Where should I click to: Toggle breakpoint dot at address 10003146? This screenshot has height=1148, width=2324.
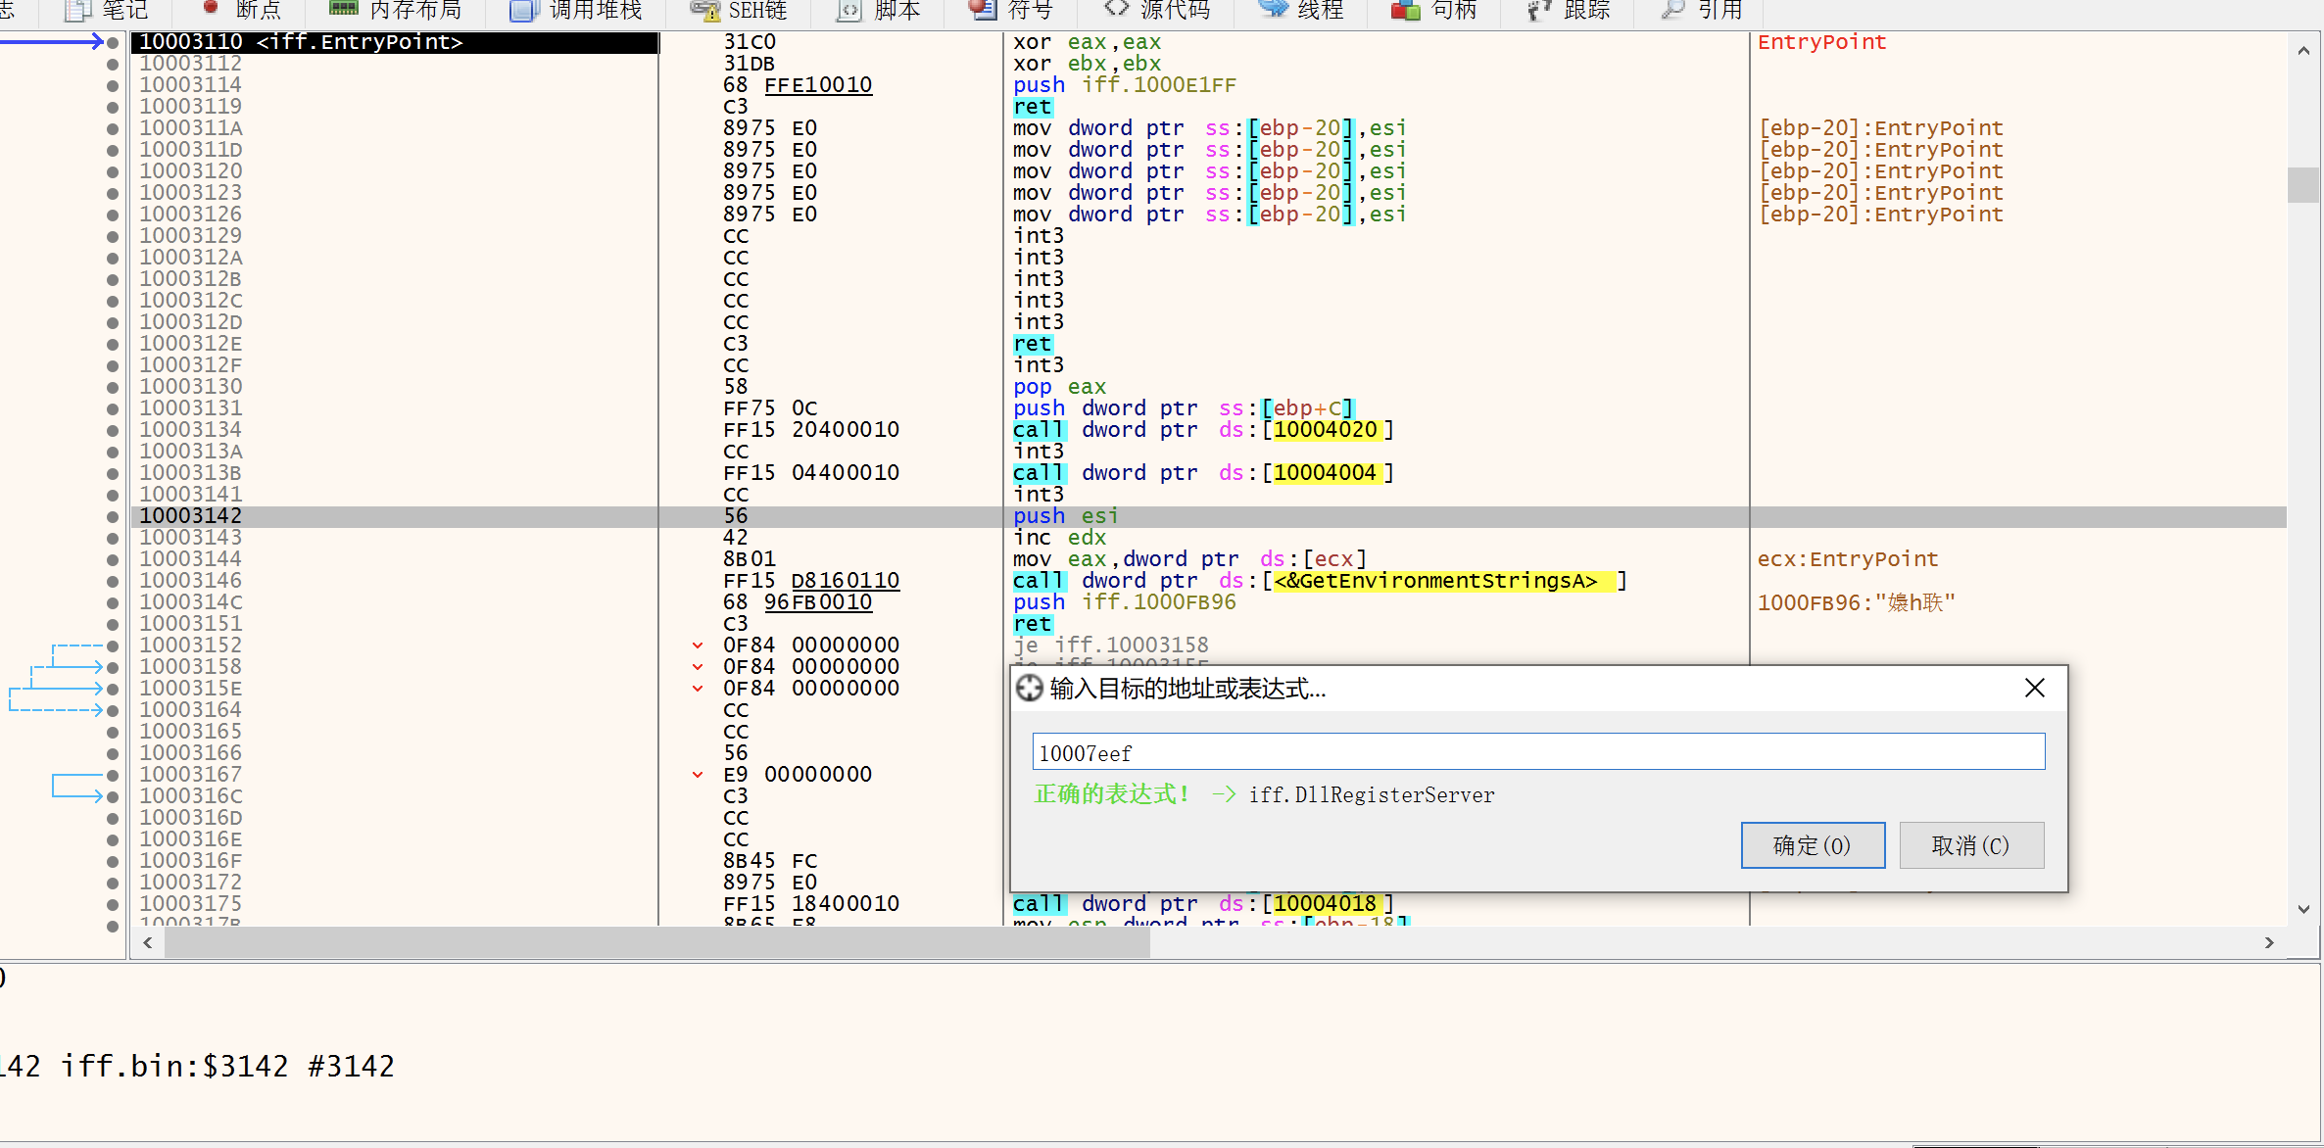coord(113,581)
